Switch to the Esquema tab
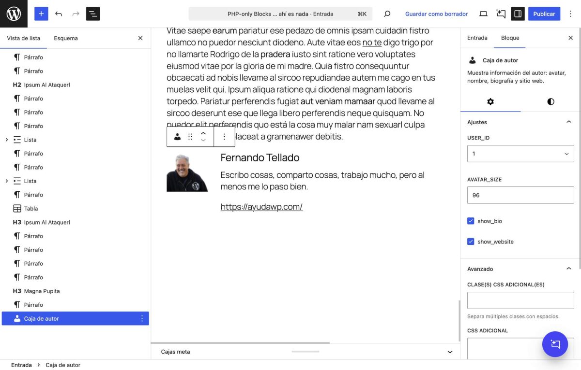 coord(66,38)
